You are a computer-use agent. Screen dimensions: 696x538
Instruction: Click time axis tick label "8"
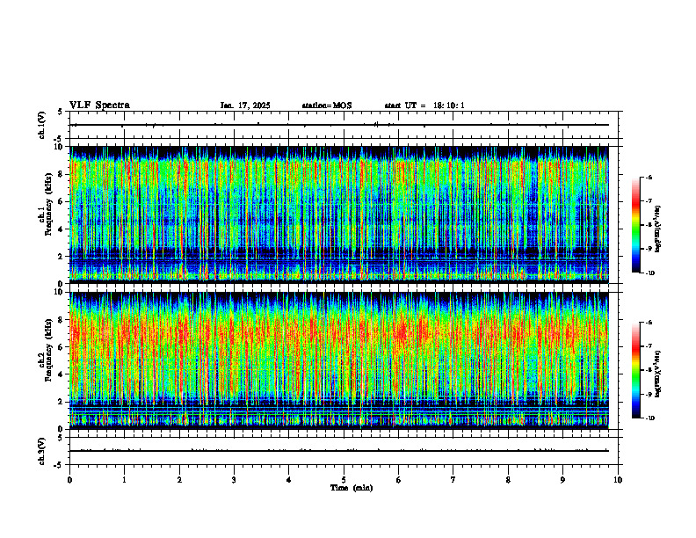[508, 480]
